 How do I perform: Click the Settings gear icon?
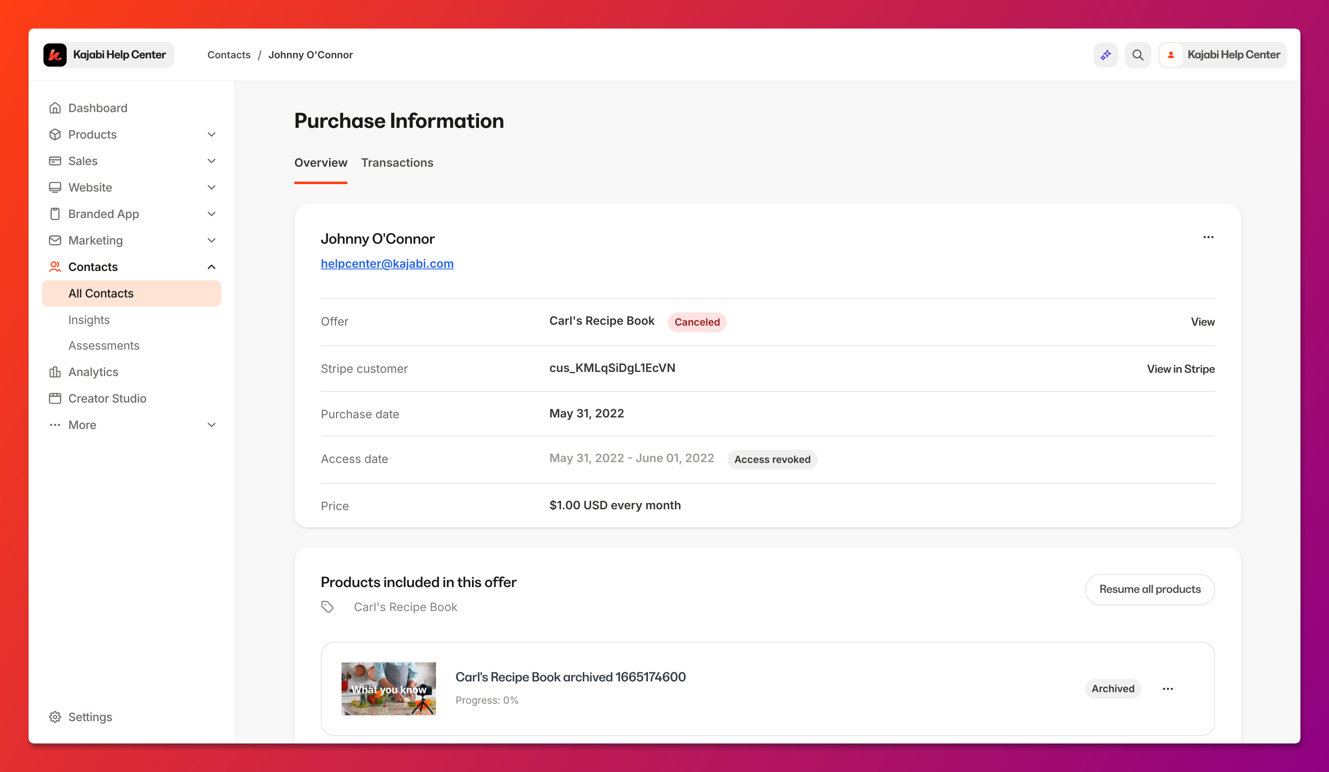click(x=55, y=717)
